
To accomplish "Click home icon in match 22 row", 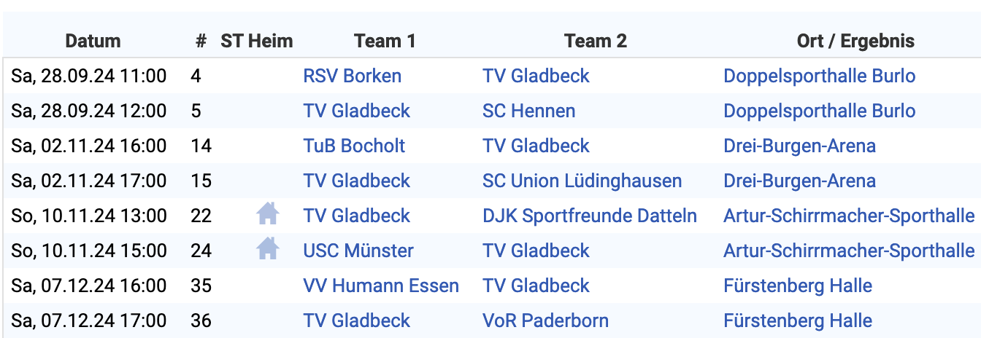I will click(x=268, y=214).
